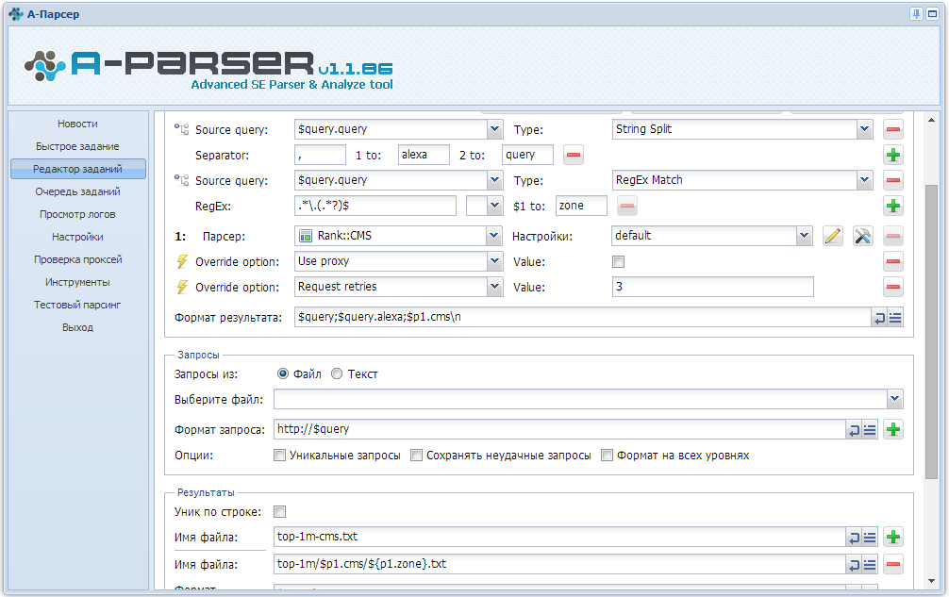Toggle line wrap icon in Формат результата

pyautogui.click(x=879, y=318)
